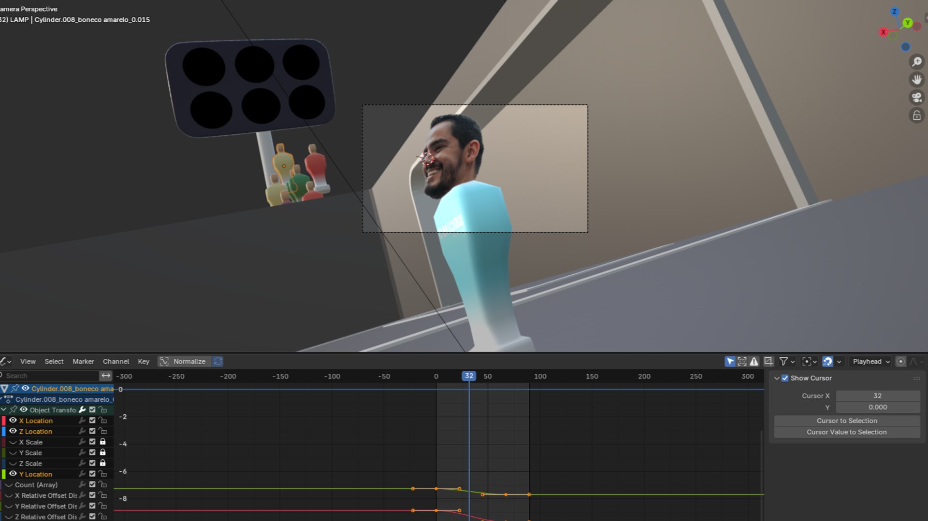Unlock the X Scale channel padlock

pos(102,442)
